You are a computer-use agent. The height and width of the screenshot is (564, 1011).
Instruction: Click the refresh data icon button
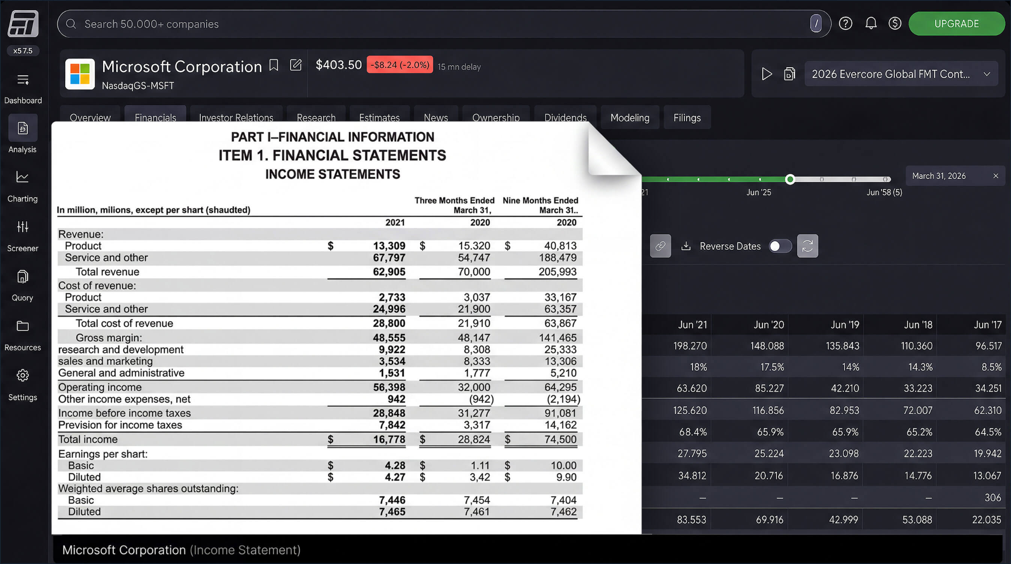click(807, 246)
